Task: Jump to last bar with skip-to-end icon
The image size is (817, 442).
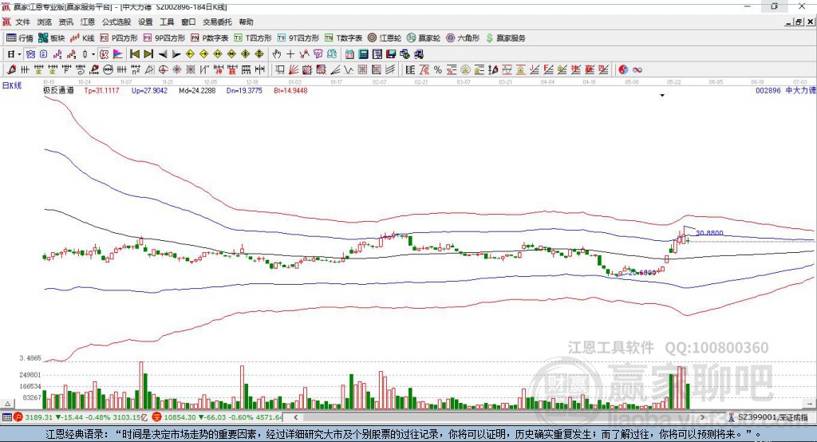Action: [x=148, y=54]
